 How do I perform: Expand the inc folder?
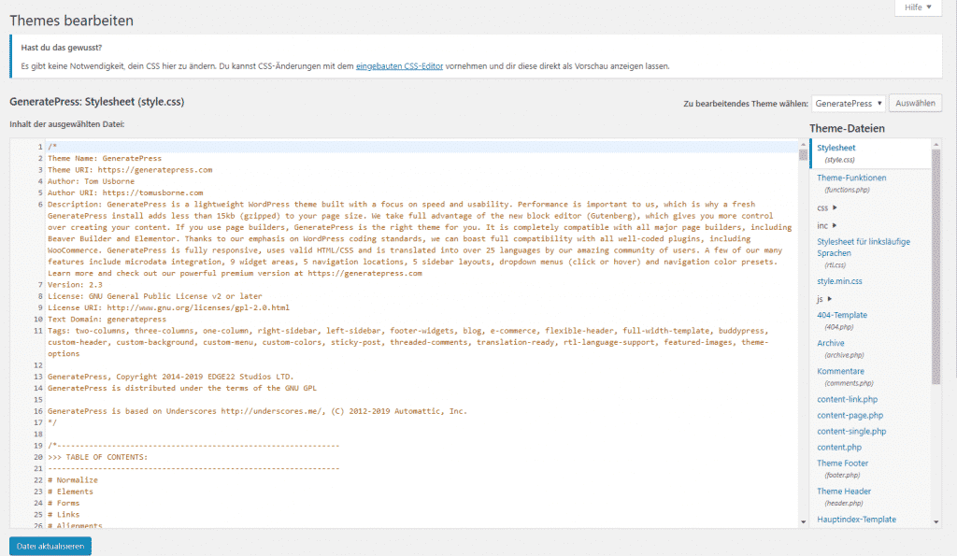827,226
